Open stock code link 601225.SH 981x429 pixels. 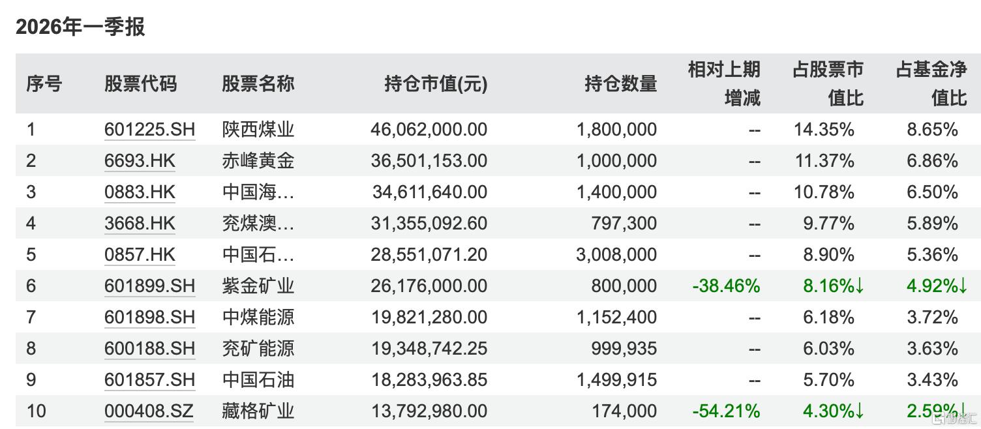click(149, 129)
